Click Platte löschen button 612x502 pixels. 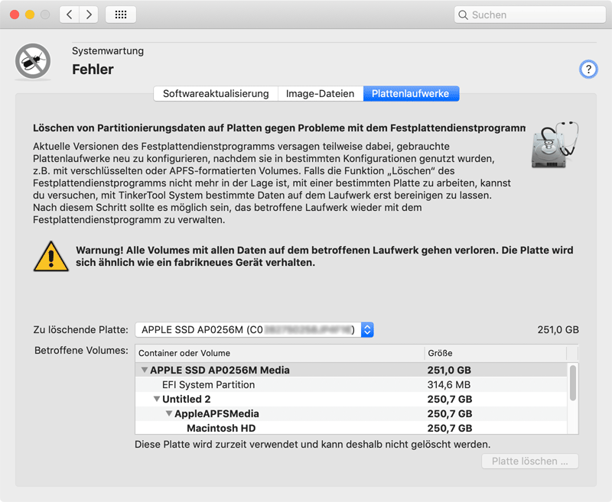coord(529,461)
